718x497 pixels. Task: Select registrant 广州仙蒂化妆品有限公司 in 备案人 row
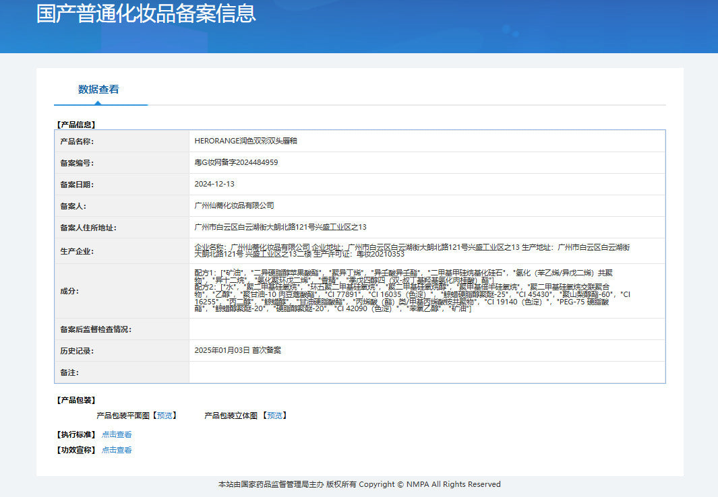pyautogui.click(x=234, y=205)
